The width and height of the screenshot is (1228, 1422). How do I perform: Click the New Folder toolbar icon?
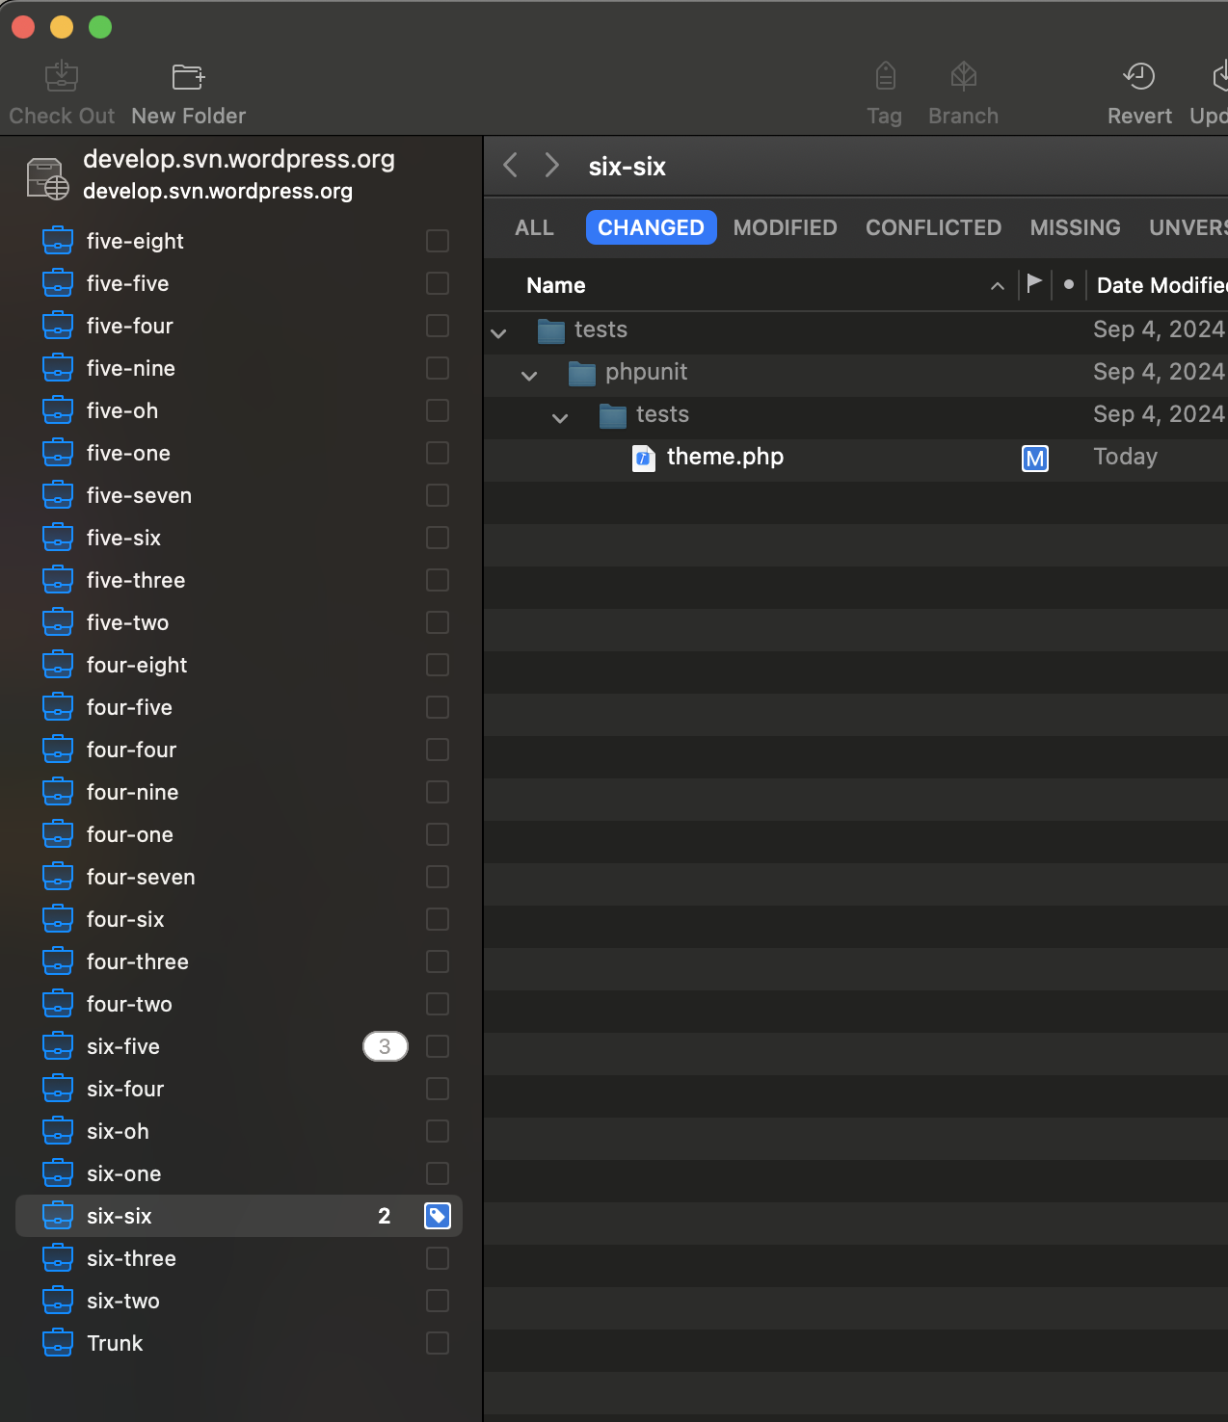[188, 76]
